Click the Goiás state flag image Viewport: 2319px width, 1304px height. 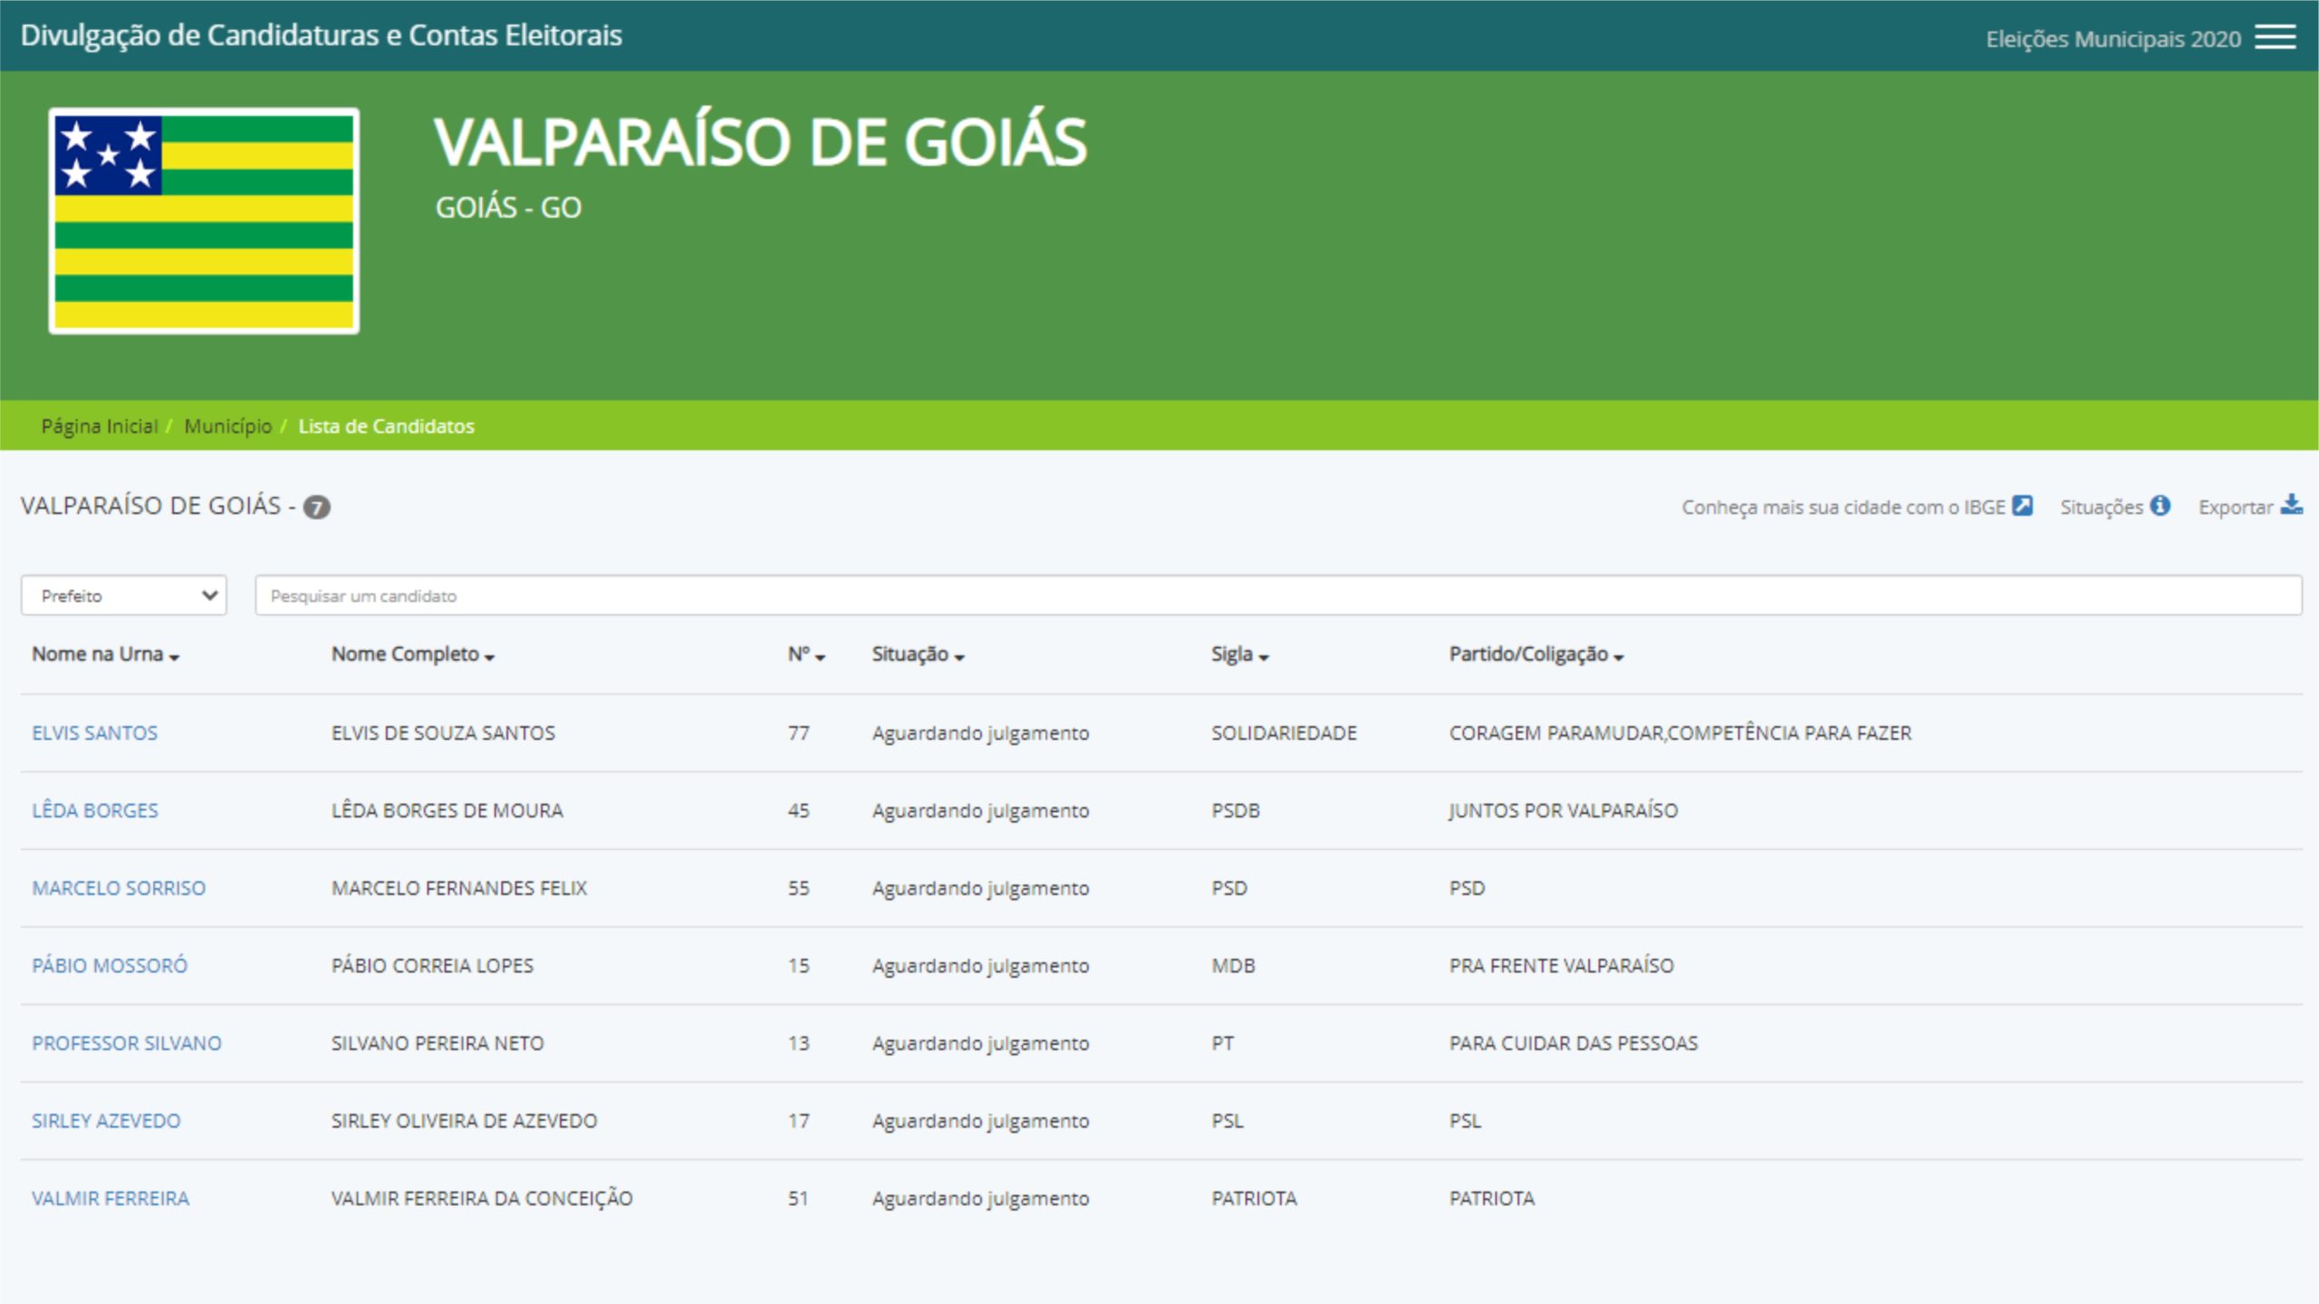coord(204,221)
